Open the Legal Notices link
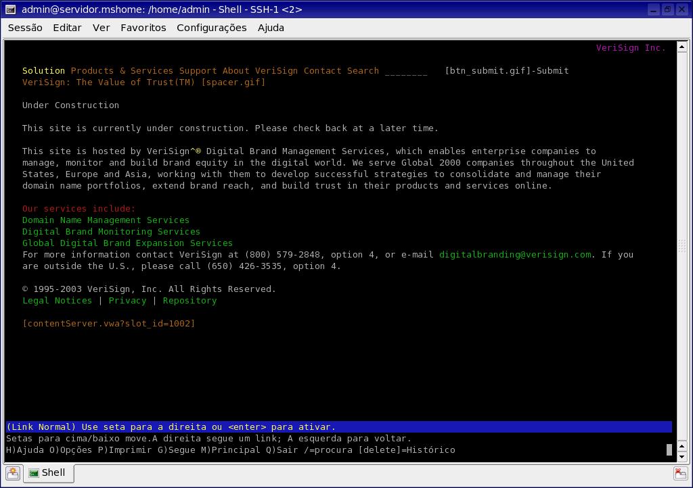This screenshot has height=488, width=693. [57, 301]
